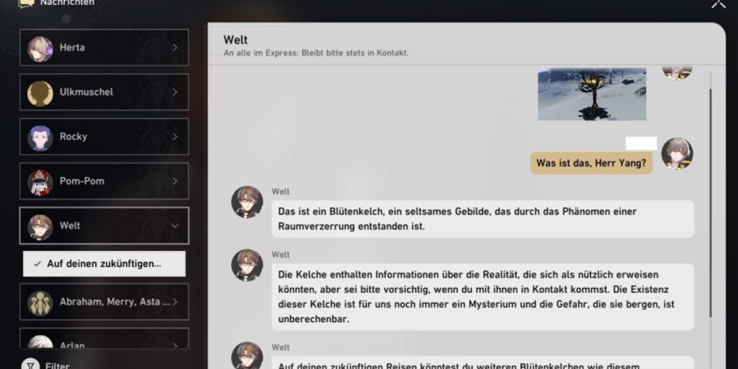The image size is (738, 369).
Task: Click Pom-Pom's avatar icon
Action: click(x=40, y=181)
